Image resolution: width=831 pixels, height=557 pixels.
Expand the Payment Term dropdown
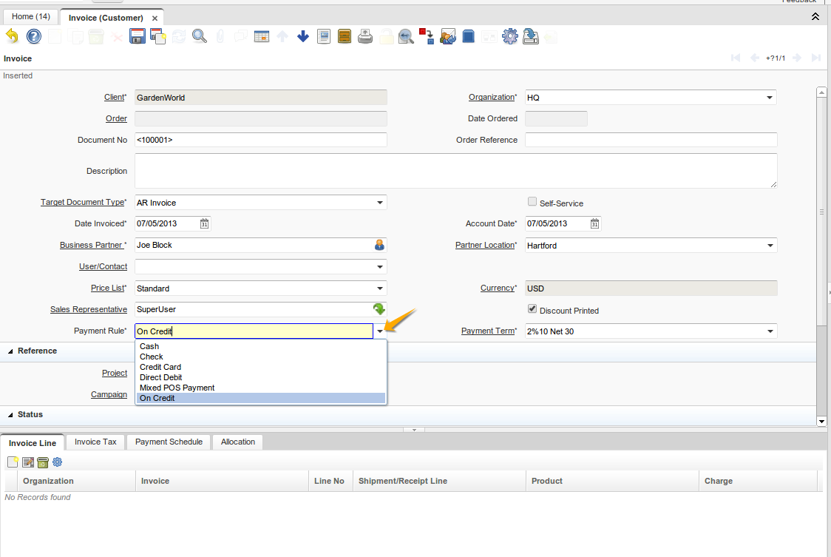769,331
